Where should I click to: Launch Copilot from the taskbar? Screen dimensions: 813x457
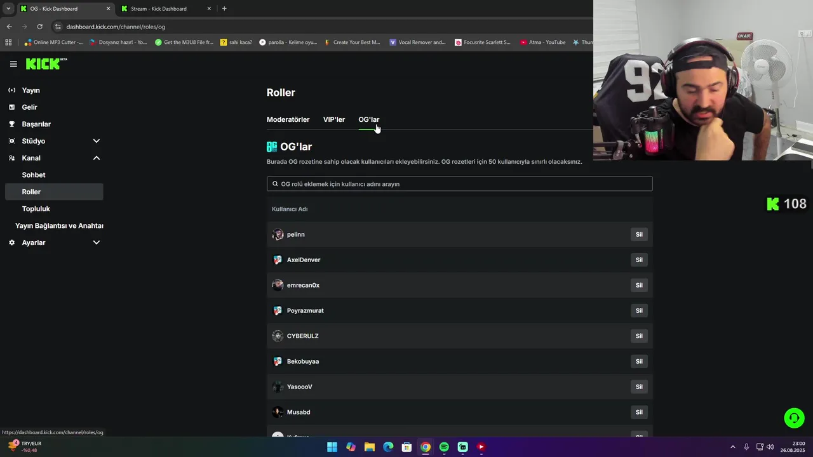[x=351, y=447]
